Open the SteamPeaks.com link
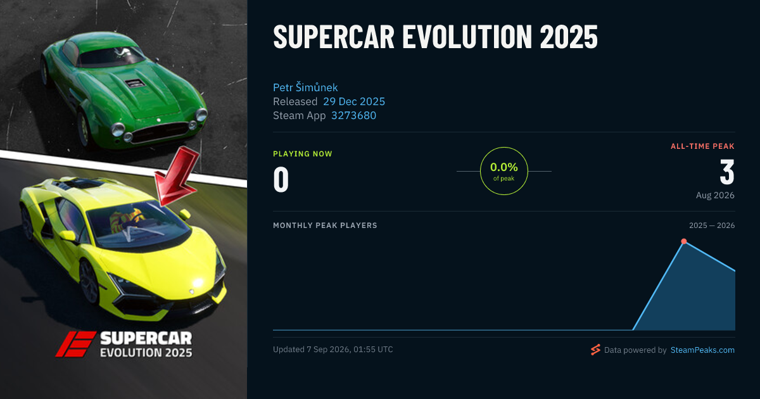The height and width of the screenshot is (399, 760). coord(702,350)
